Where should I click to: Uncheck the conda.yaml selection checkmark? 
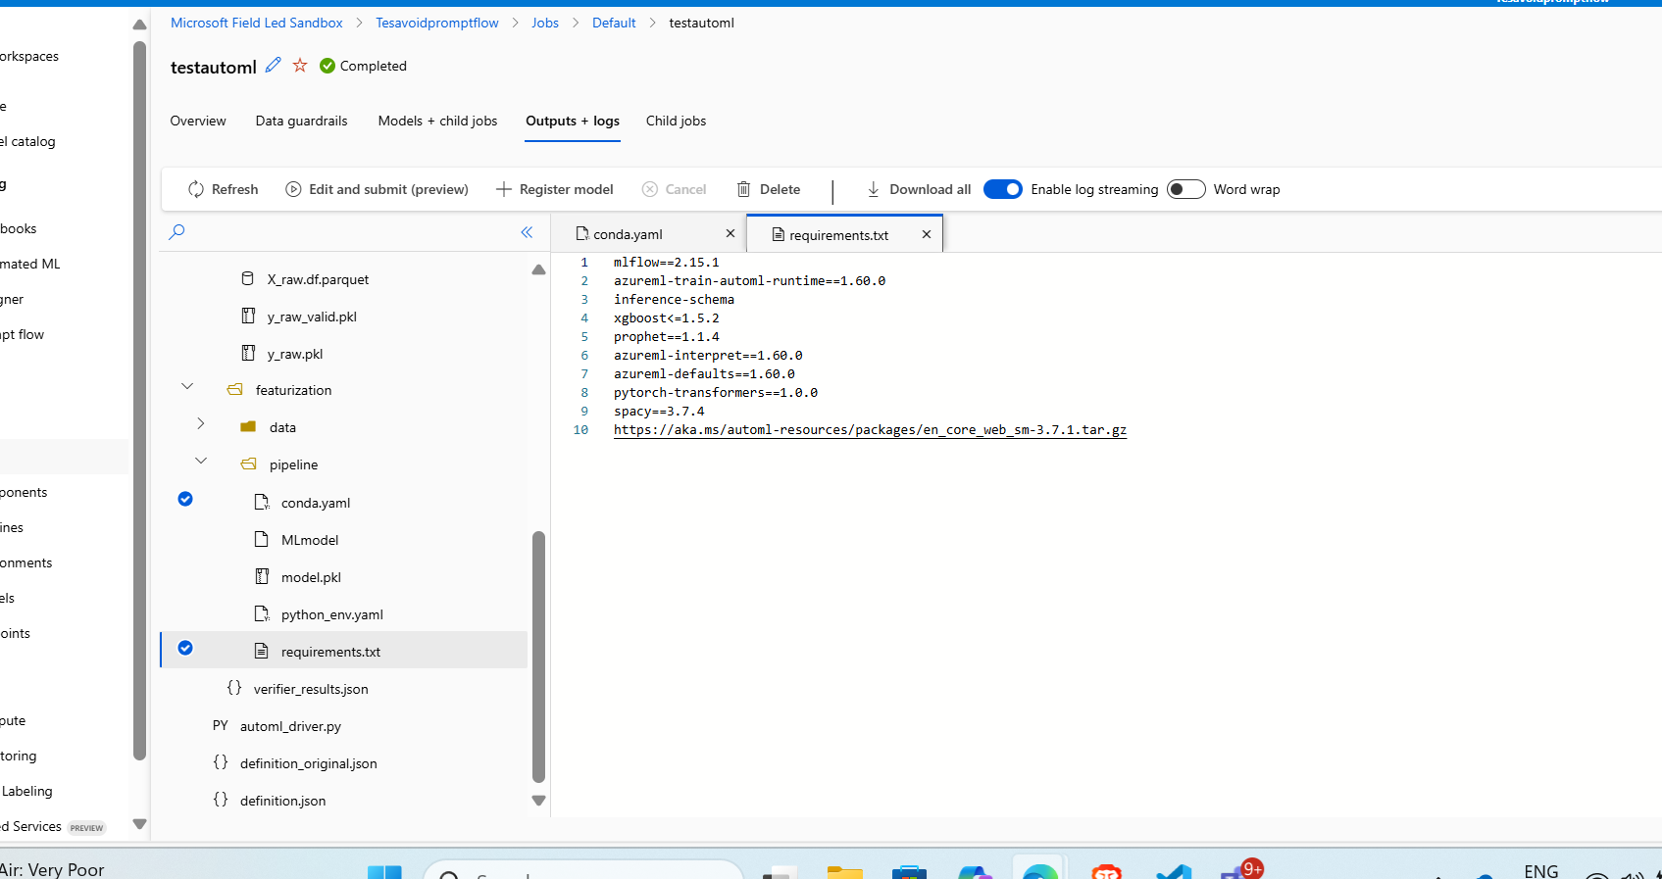click(x=185, y=499)
